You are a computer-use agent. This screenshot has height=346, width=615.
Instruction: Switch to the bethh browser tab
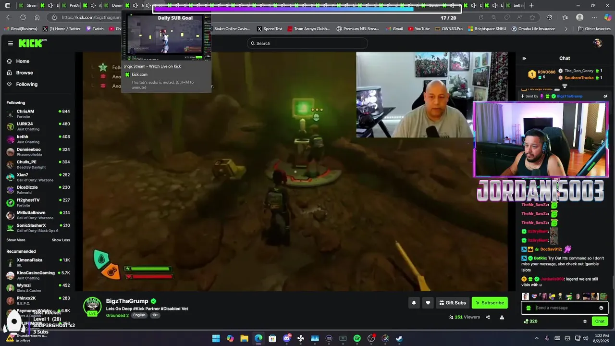[515, 5]
